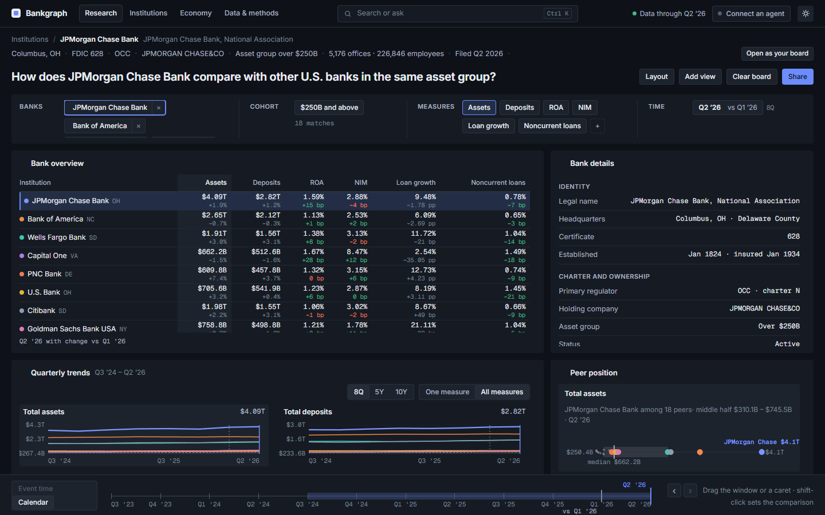Image resolution: width=825 pixels, height=515 pixels.
Task: Sort table by NIM column
Action: [361, 183]
